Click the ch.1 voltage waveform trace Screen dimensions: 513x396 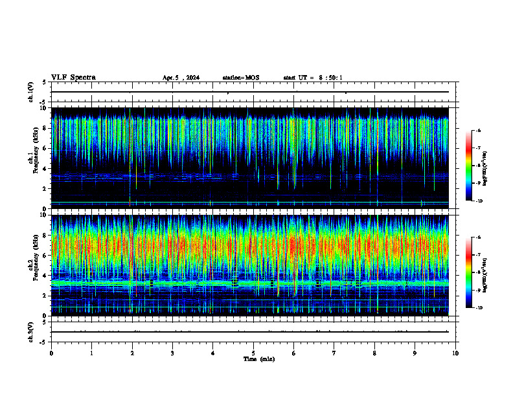(250, 92)
